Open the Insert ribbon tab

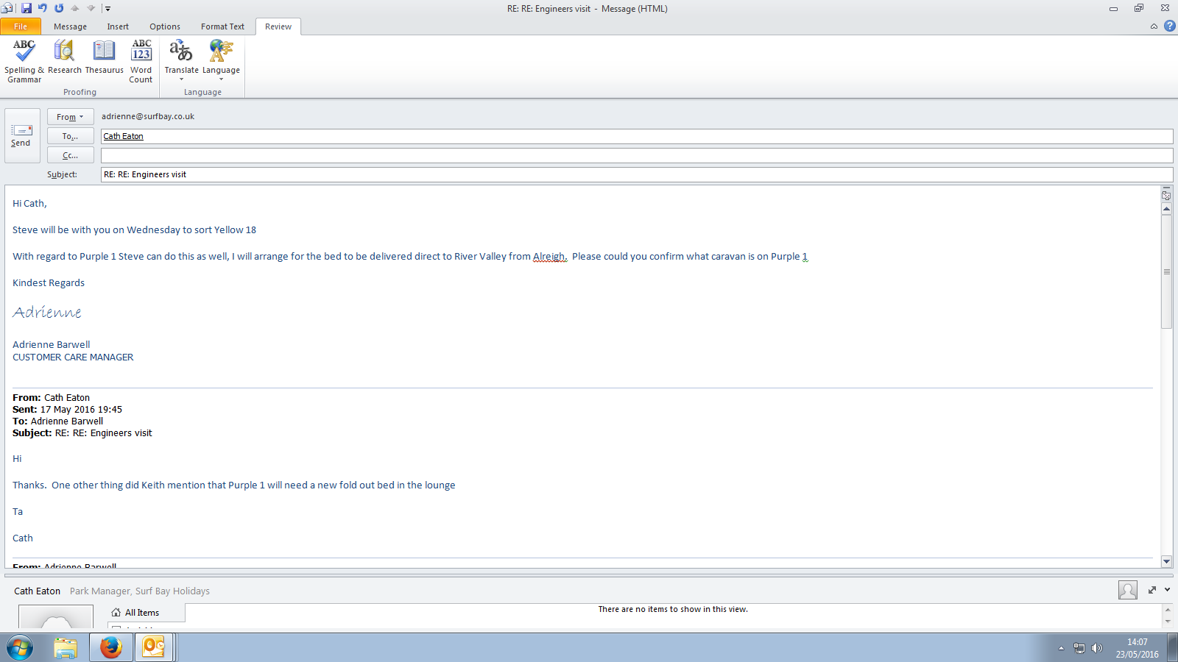[118, 26]
